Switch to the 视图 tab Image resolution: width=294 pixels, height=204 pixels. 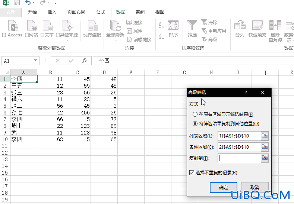(160, 12)
